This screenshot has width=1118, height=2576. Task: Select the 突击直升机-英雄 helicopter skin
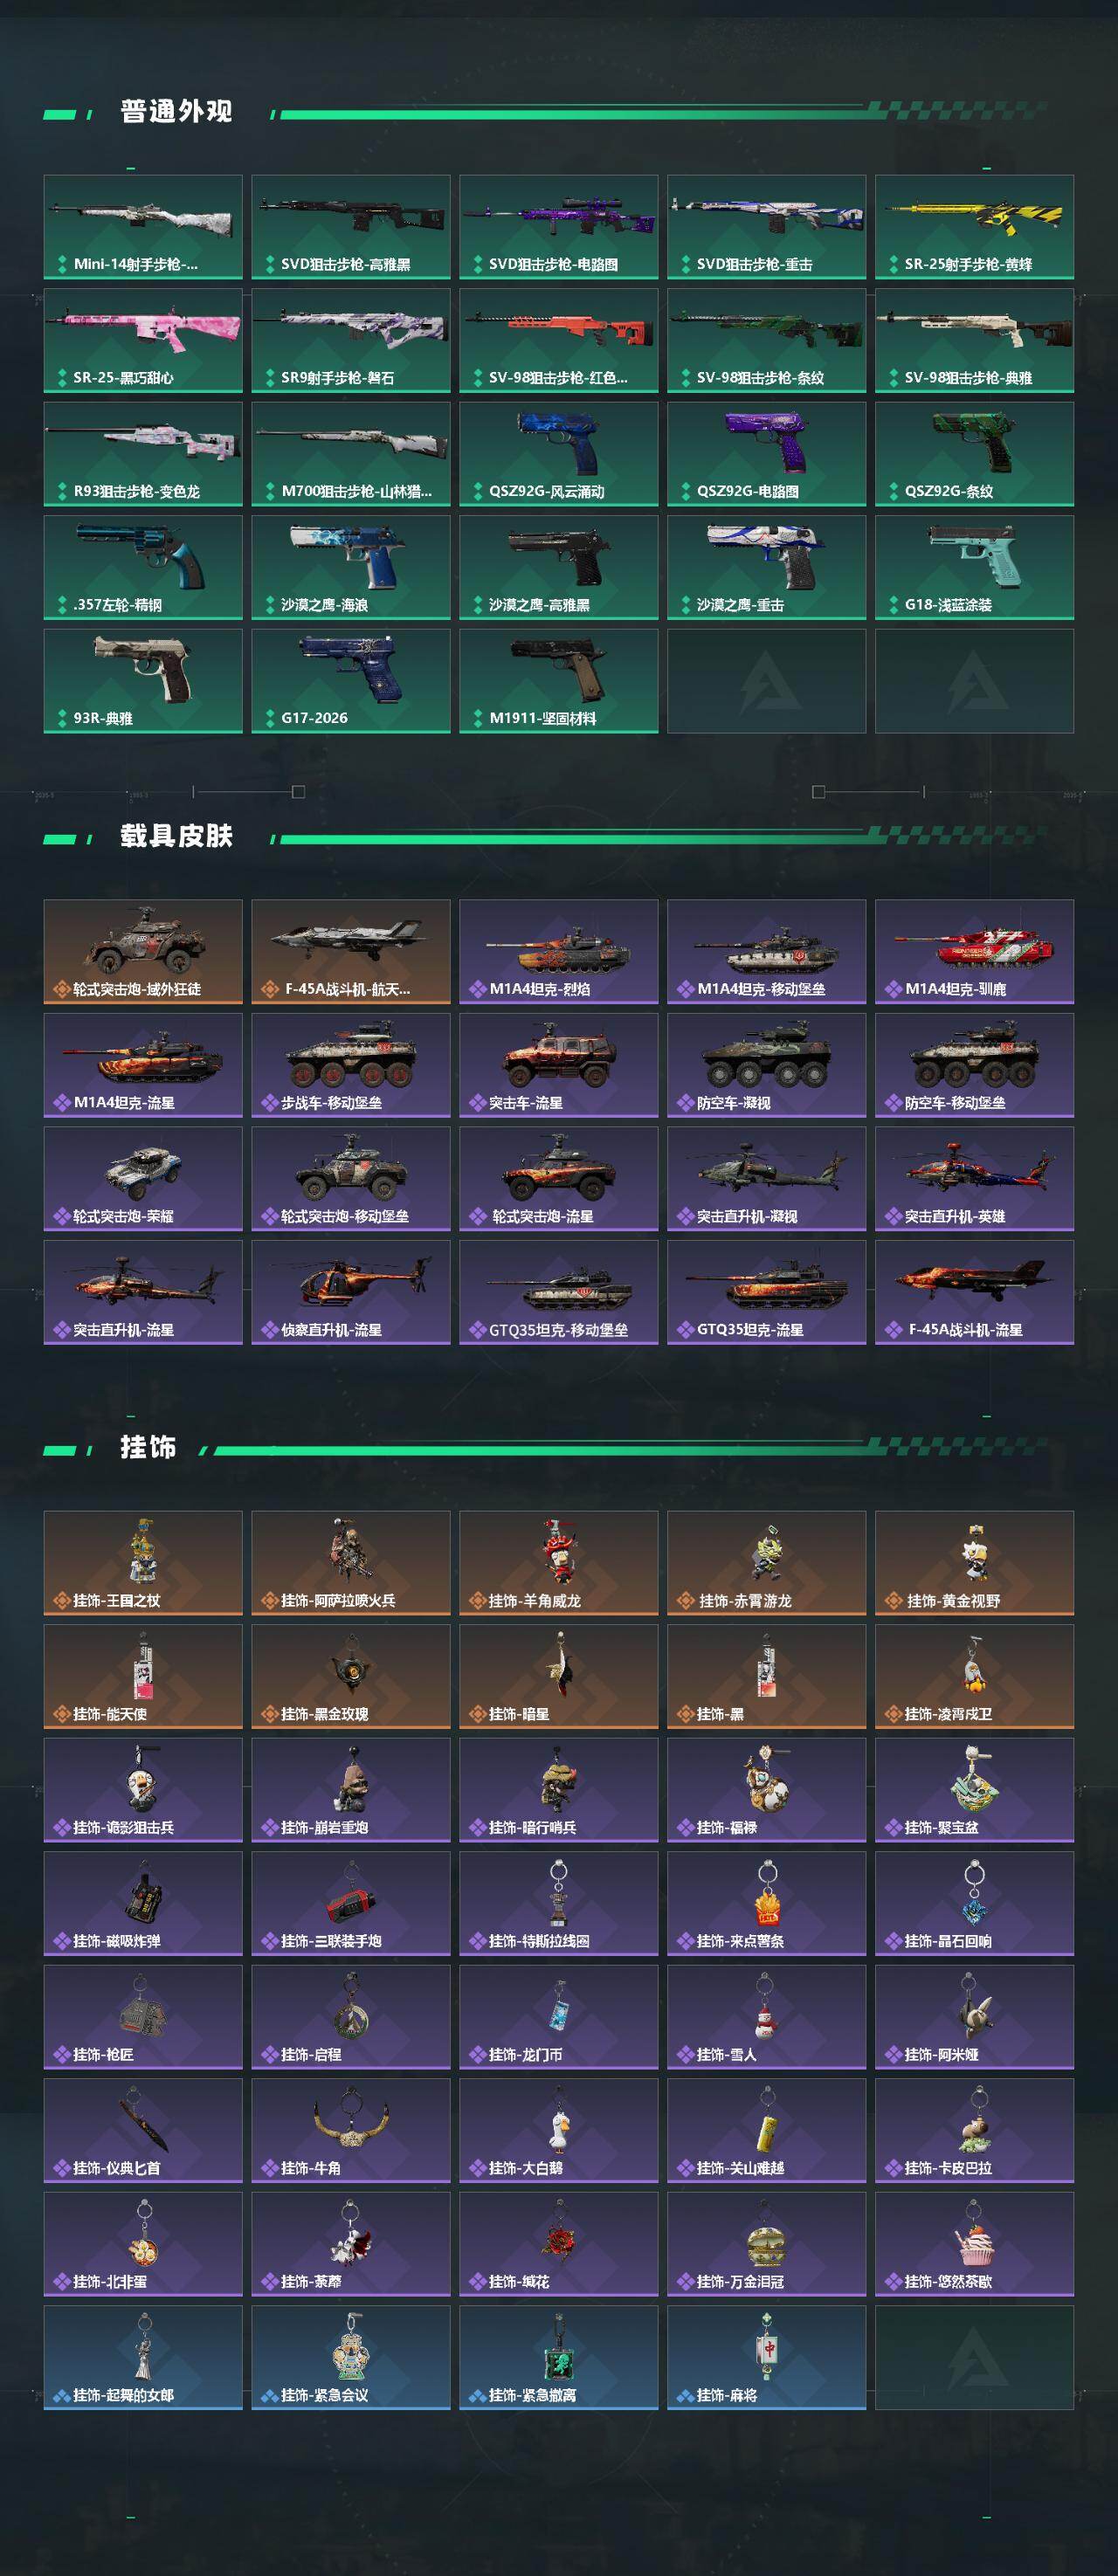[x=975, y=1179]
